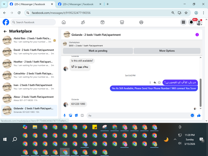This screenshot has width=208, height=156.
Task: Choose a sticker from composer
Action: [76, 115]
